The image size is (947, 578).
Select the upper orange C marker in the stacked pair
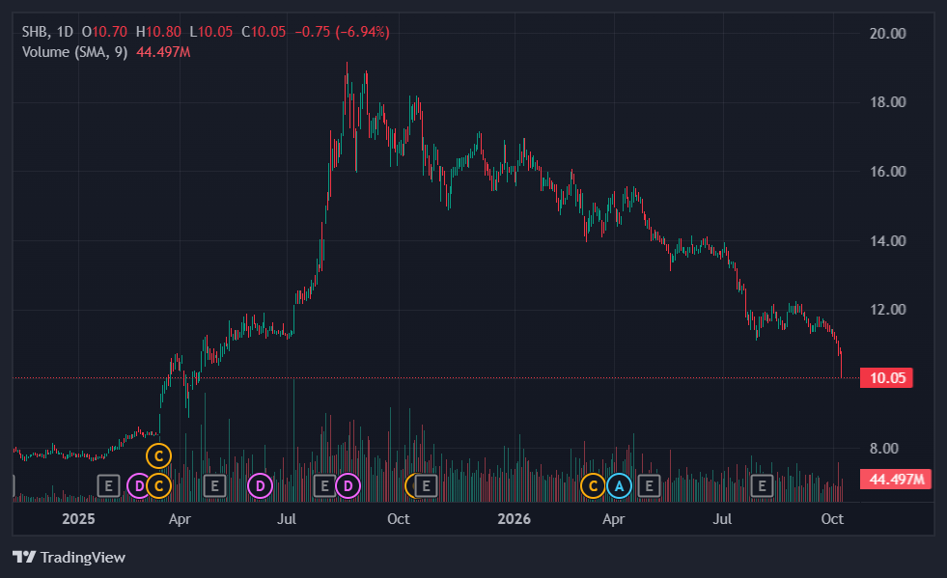tap(159, 456)
